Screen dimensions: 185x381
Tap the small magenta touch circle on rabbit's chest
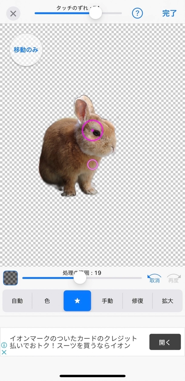92,164
